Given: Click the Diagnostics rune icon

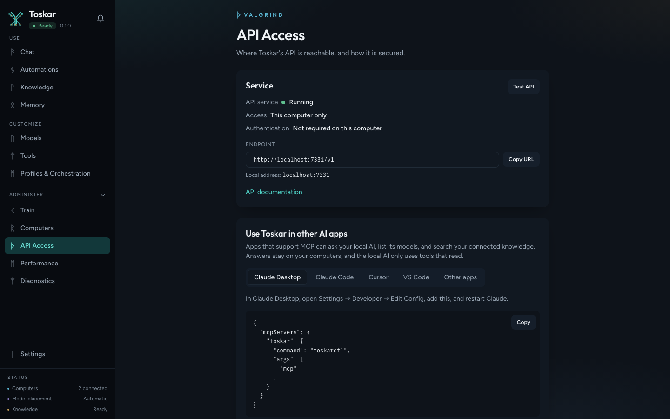Looking at the screenshot, I should click(x=13, y=281).
